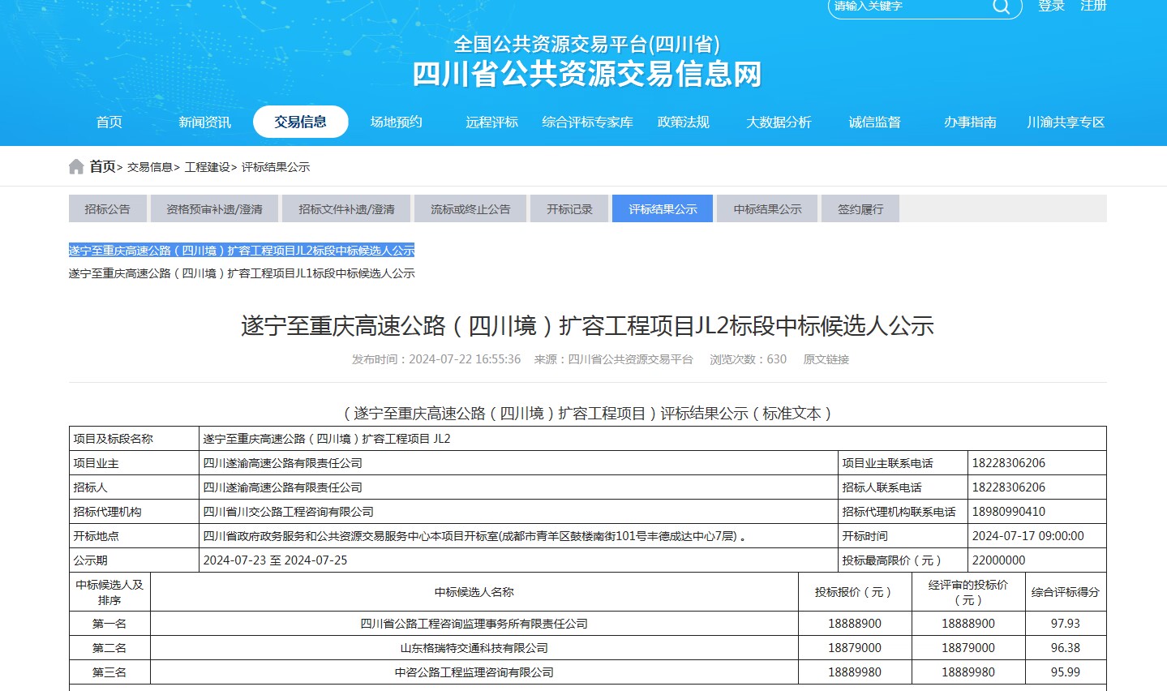Click the home icon in breadcrumb

[x=76, y=166]
